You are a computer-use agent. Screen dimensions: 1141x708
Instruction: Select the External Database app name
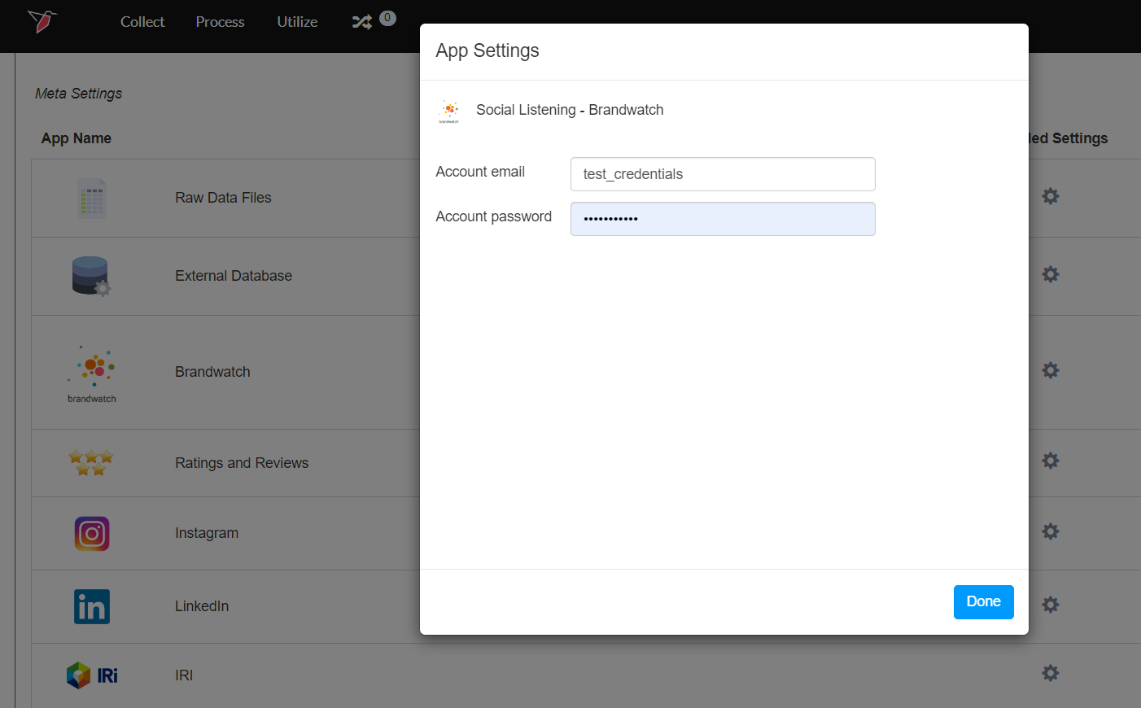click(x=234, y=276)
